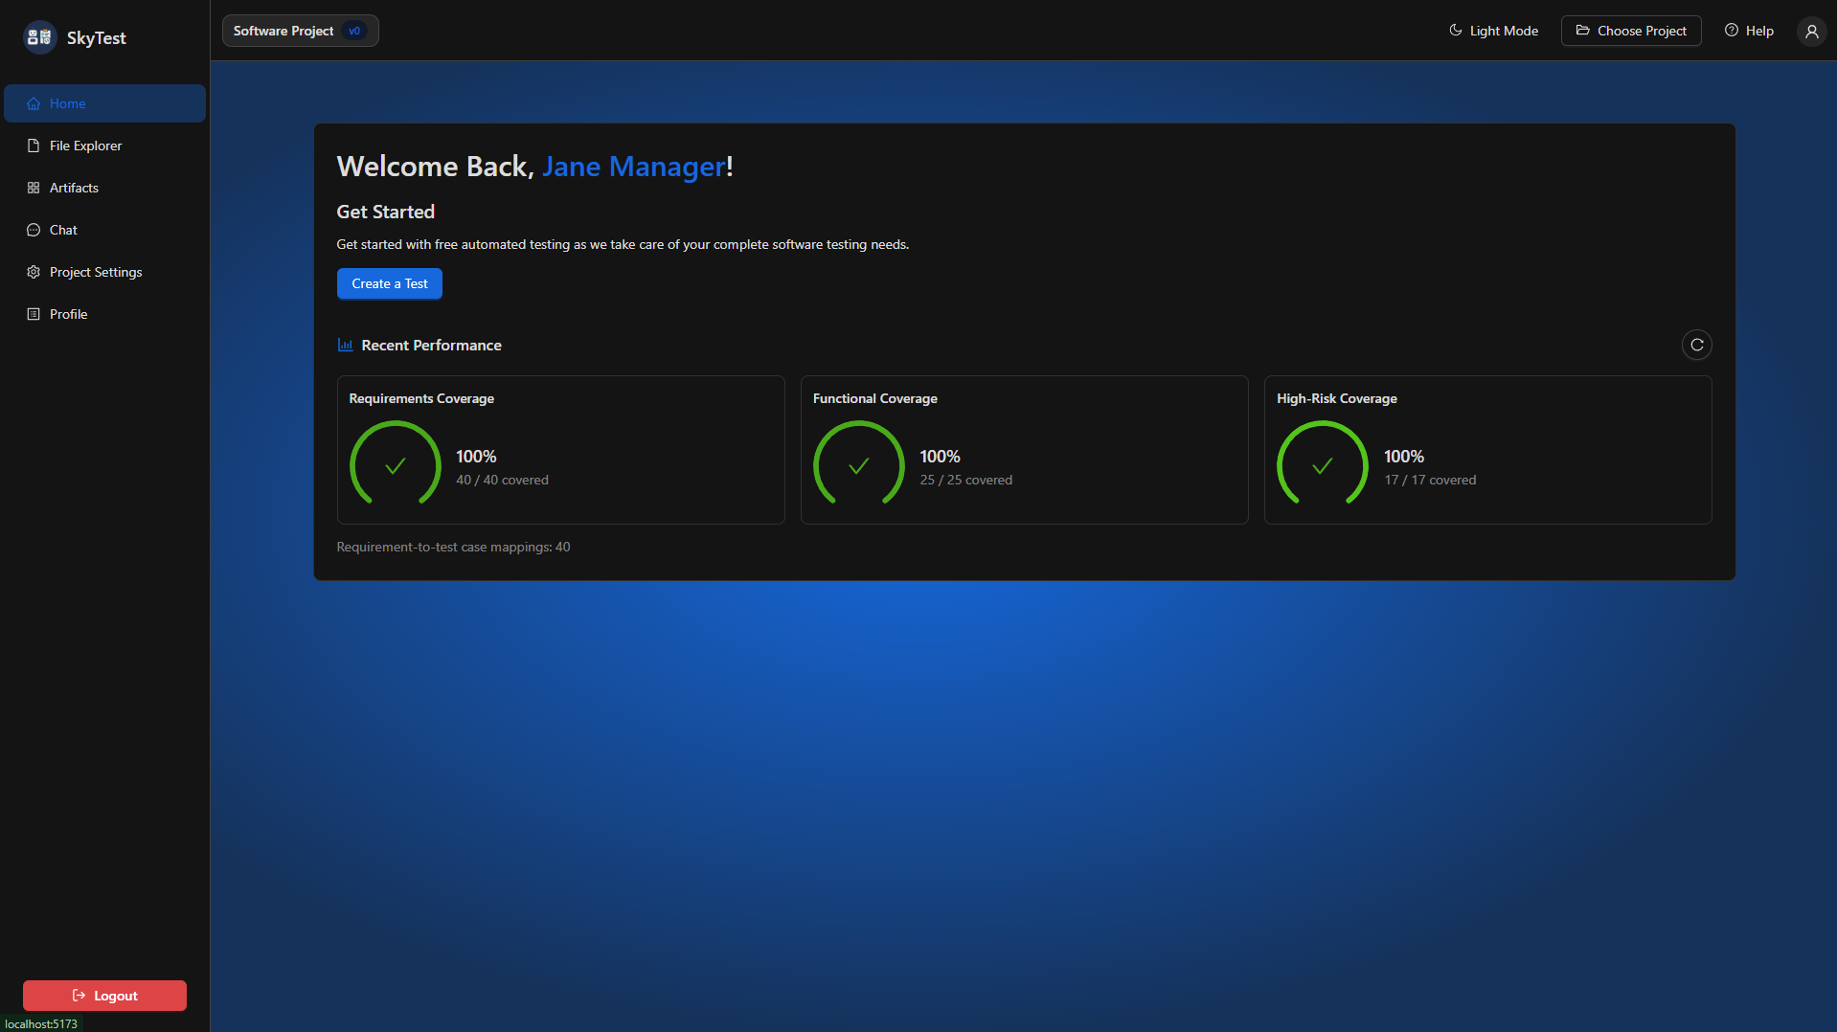Click the Requirements Coverage gauge checkmark
Viewport: 1837px width, 1032px height.
[x=395, y=466]
